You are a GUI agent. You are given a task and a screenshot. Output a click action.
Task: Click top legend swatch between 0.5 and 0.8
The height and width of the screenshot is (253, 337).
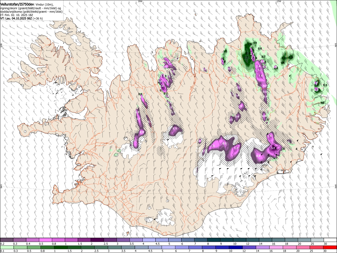click(x=45, y=240)
